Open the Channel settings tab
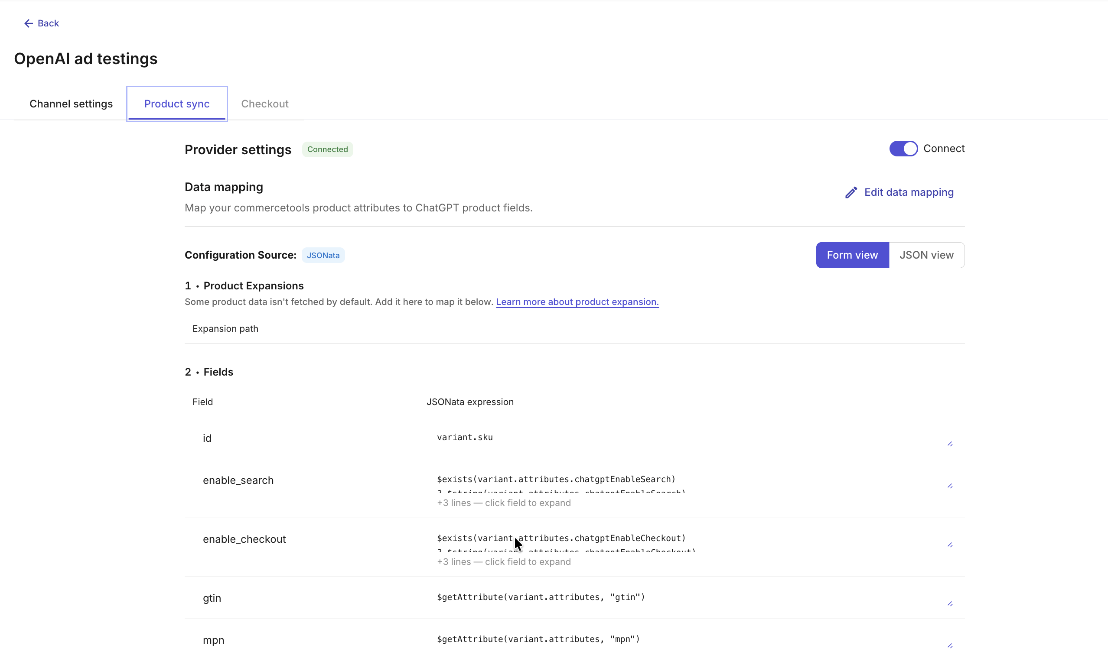 pyautogui.click(x=71, y=104)
